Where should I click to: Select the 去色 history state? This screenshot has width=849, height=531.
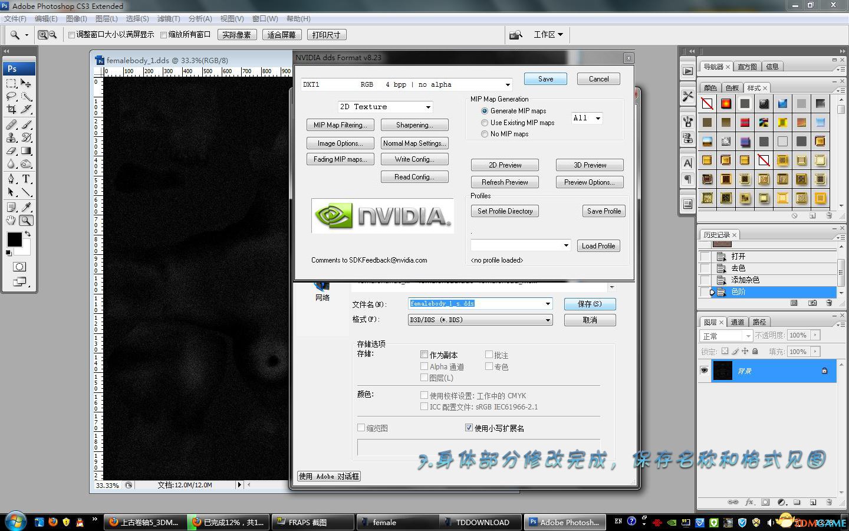768,268
